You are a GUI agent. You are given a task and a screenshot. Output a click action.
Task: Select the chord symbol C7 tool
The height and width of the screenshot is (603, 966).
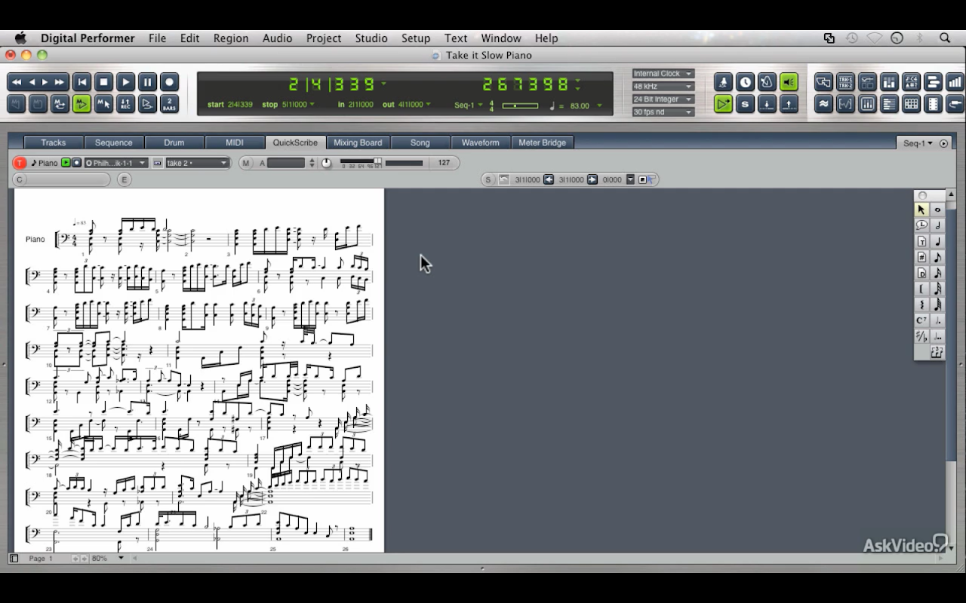click(921, 320)
